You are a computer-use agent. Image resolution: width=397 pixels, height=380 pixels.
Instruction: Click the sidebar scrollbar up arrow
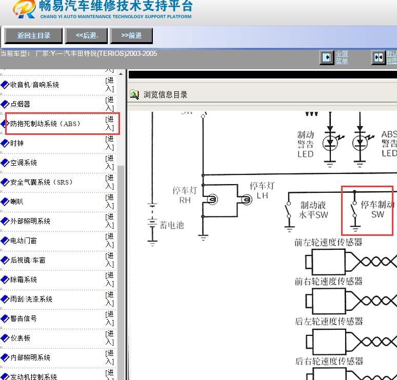(121, 74)
